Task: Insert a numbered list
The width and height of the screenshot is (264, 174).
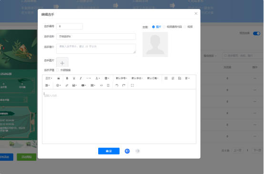Action: (x=173, y=78)
